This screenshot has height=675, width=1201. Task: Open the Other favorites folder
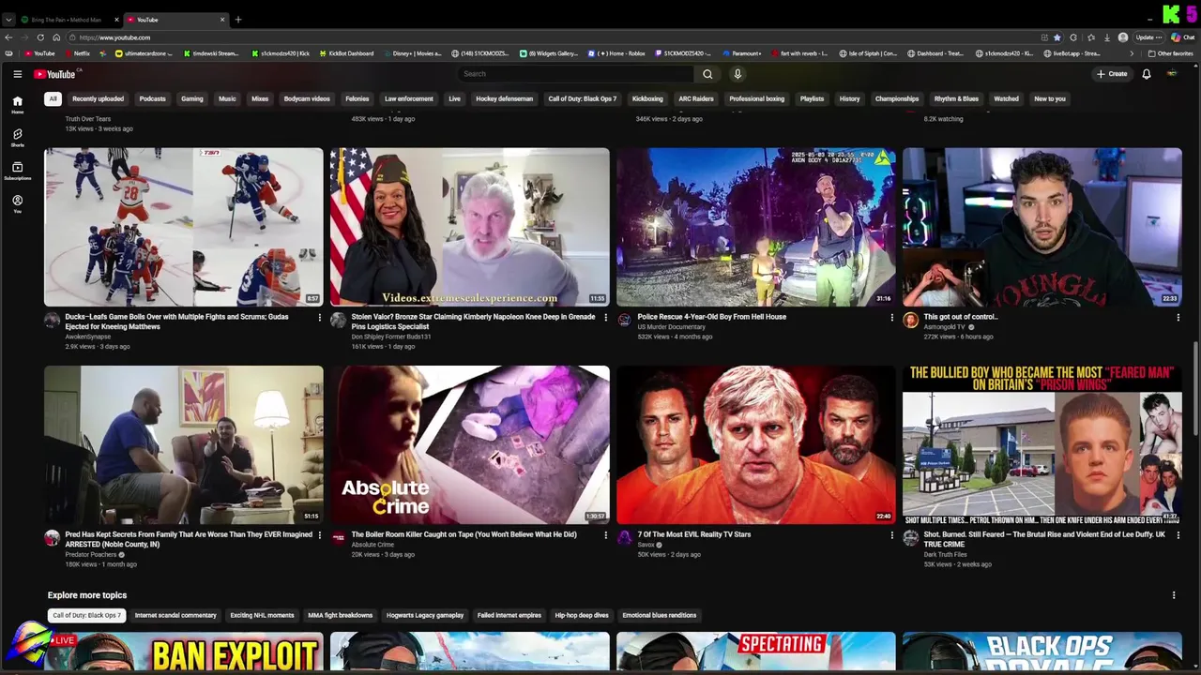[1170, 53]
